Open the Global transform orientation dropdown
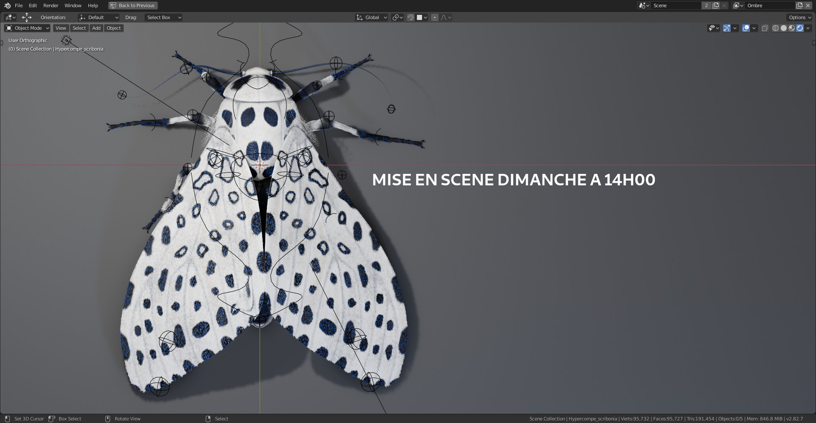This screenshot has height=423, width=816. click(x=371, y=17)
